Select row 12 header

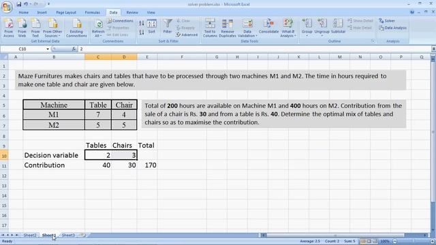pos(4,176)
